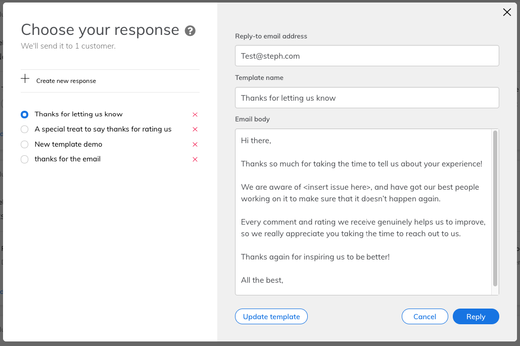The height and width of the screenshot is (346, 520).
Task: Click the Cancel button
Action: coord(424,317)
